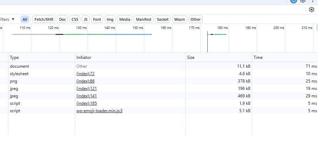This screenshot has width=318, height=145.
Task: Click the 71 ms time cell
Action: point(285,66)
